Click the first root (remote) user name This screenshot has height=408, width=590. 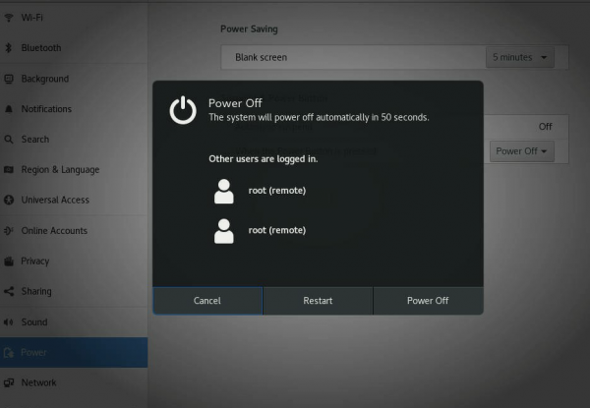coord(277,191)
